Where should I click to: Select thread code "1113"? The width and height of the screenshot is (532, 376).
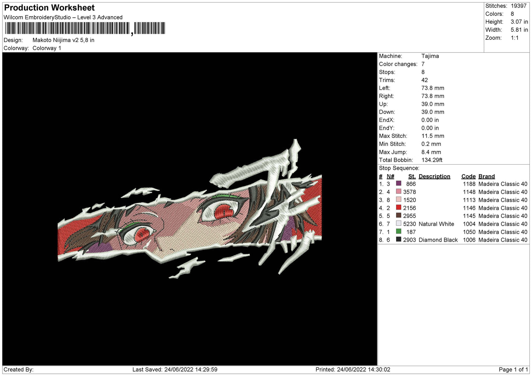point(469,200)
